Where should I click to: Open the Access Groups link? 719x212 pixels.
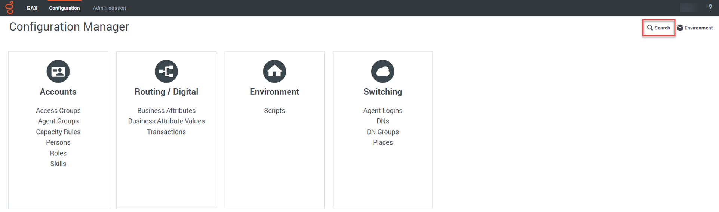pos(58,111)
